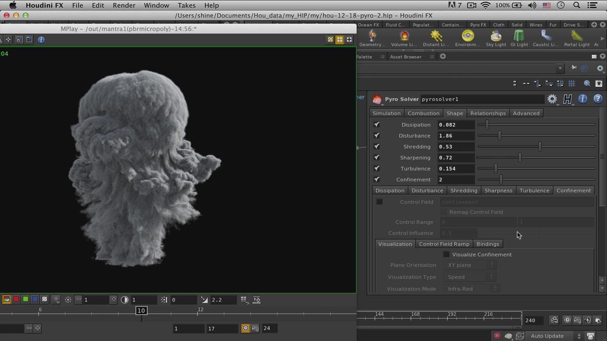Screen dimensions: 607x341
Task: Toggle the Shredding checkbox
Action: pyautogui.click(x=377, y=146)
